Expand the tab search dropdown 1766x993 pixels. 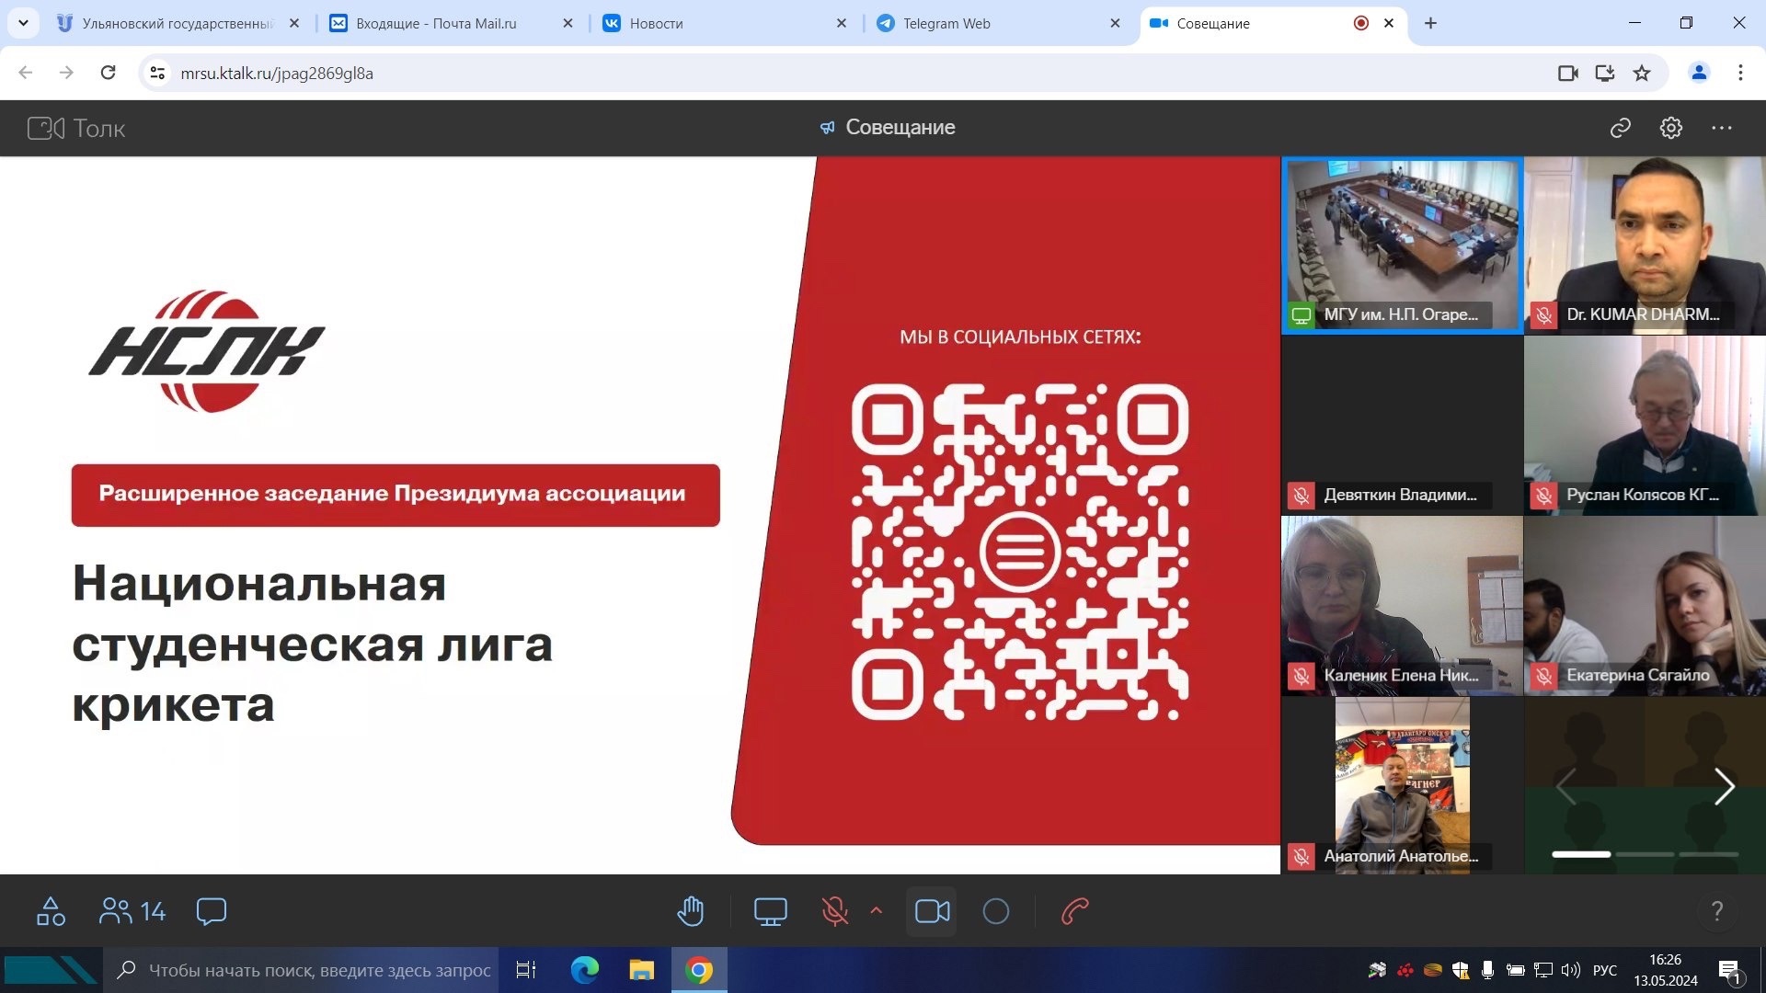[x=23, y=24]
